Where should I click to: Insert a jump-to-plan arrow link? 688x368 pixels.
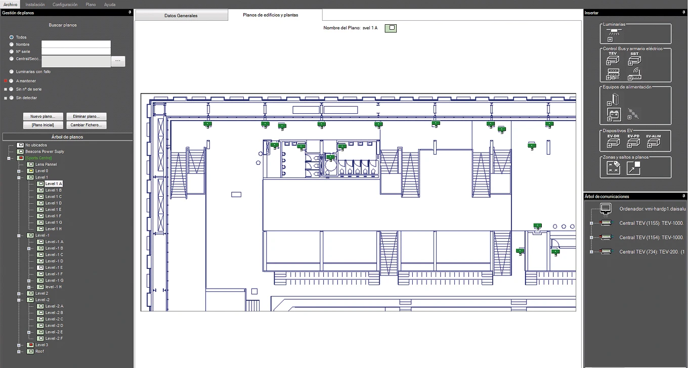(x=634, y=168)
